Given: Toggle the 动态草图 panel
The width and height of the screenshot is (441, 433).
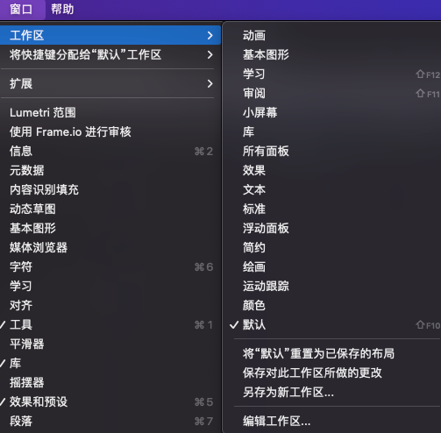Looking at the screenshot, I should (x=110, y=209).
